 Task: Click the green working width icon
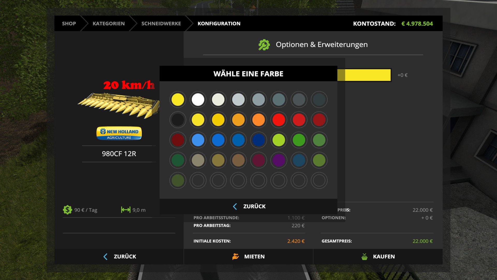[x=126, y=210]
